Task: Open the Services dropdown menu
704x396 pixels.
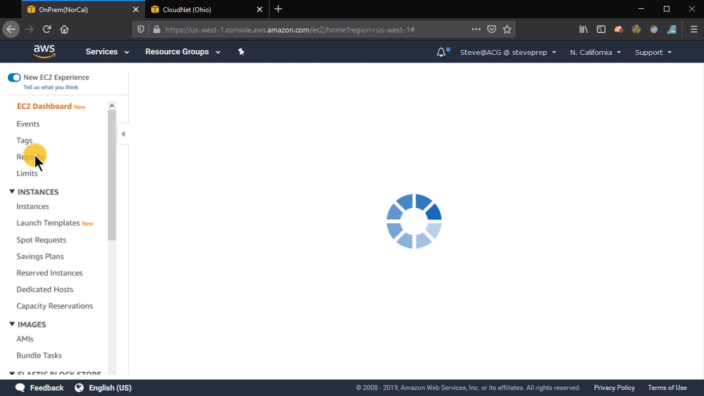Action: [107, 52]
